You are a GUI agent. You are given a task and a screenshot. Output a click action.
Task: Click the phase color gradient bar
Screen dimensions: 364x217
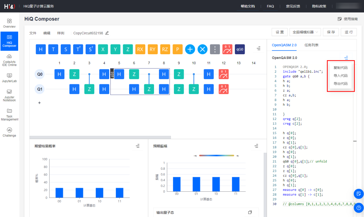[216, 156]
